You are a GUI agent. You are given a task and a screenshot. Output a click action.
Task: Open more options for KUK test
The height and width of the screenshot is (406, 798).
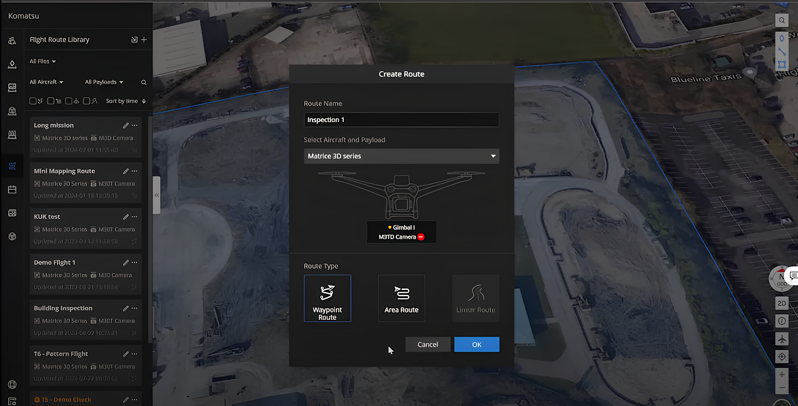click(x=134, y=217)
